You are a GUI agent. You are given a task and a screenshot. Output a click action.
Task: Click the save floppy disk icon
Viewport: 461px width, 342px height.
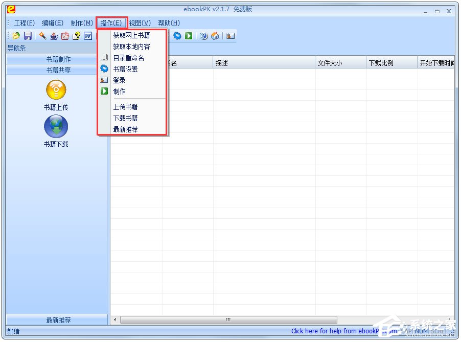[28, 36]
